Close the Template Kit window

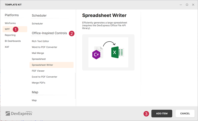click(x=193, y=5)
